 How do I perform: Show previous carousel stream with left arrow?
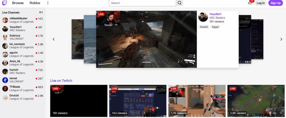click(x=54, y=39)
